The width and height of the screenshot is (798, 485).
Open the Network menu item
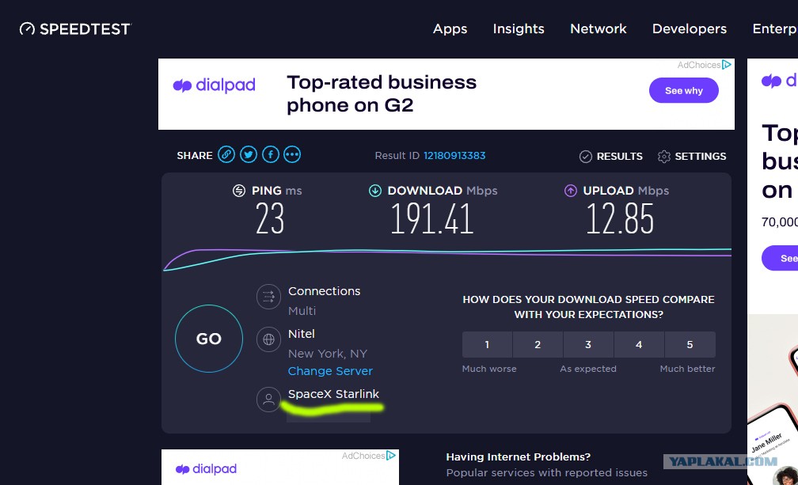(x=598, y=29)
